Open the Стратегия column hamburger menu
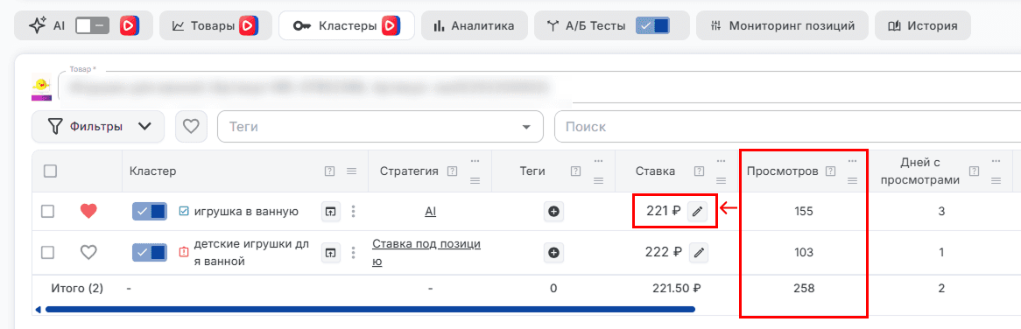This screenshot has height=329, width=1021. tap(475, 180)
